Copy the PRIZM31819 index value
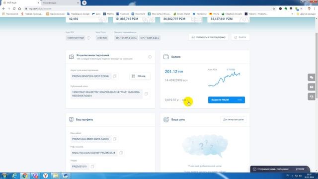The image size is (318, 179). point(92,167)
